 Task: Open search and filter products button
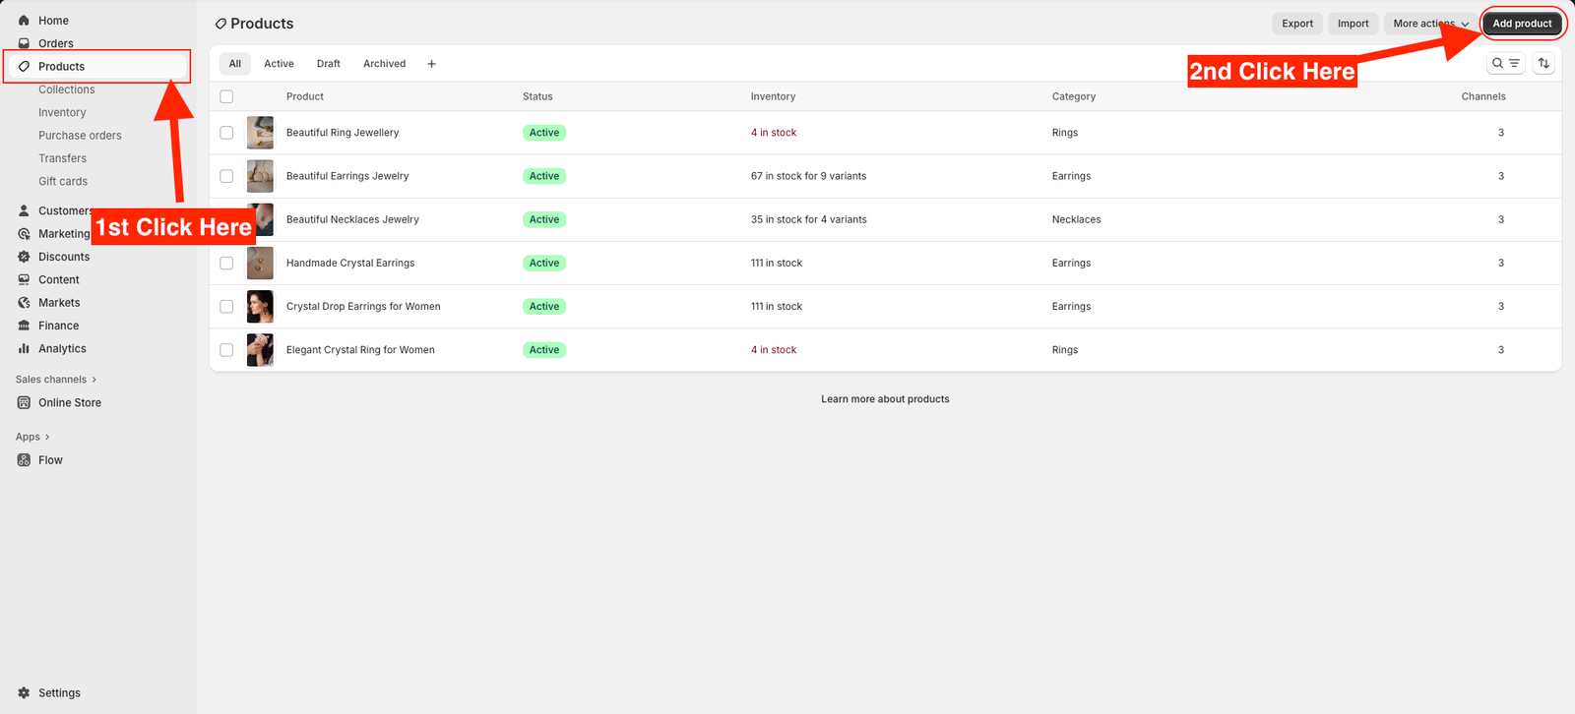(x=1505, y=64)
